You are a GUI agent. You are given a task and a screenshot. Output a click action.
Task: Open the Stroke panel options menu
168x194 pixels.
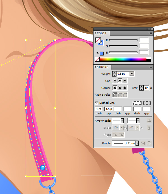[x=151, y=67]
